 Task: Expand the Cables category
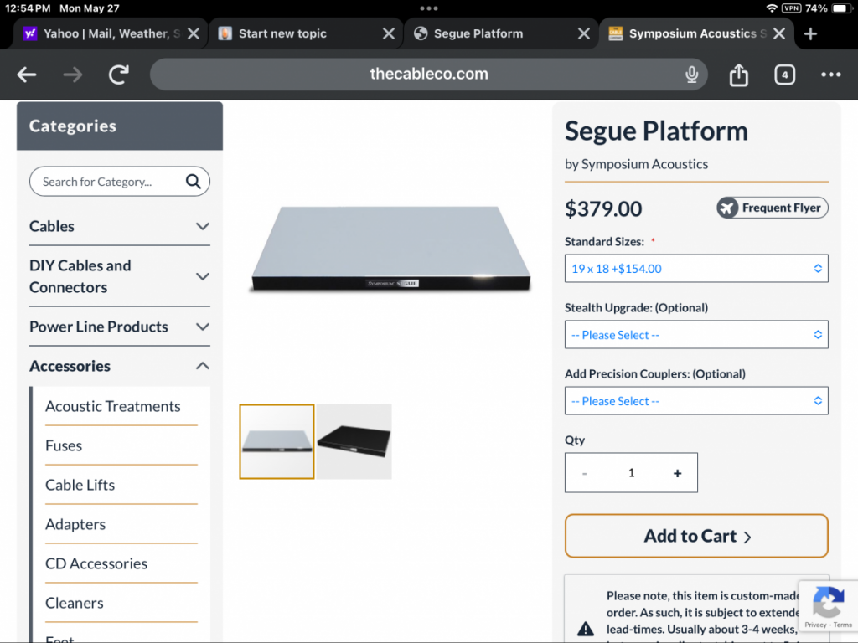coord(119,226)
